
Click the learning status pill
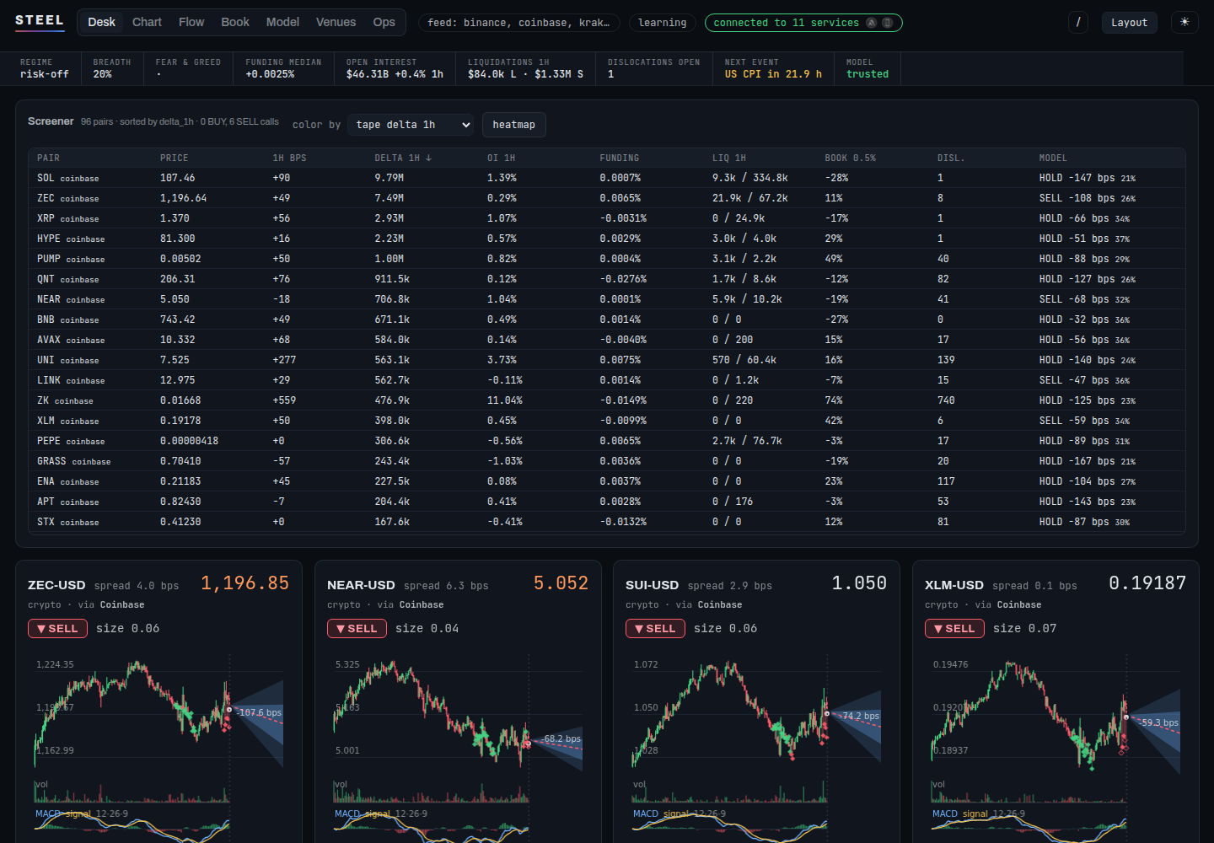[663, 23]
